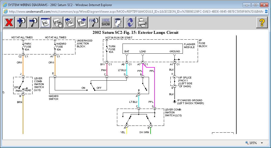Open the 105% zoom level dropdown arrow
Viewport: 271px width, 148px height.
(262, 143)
